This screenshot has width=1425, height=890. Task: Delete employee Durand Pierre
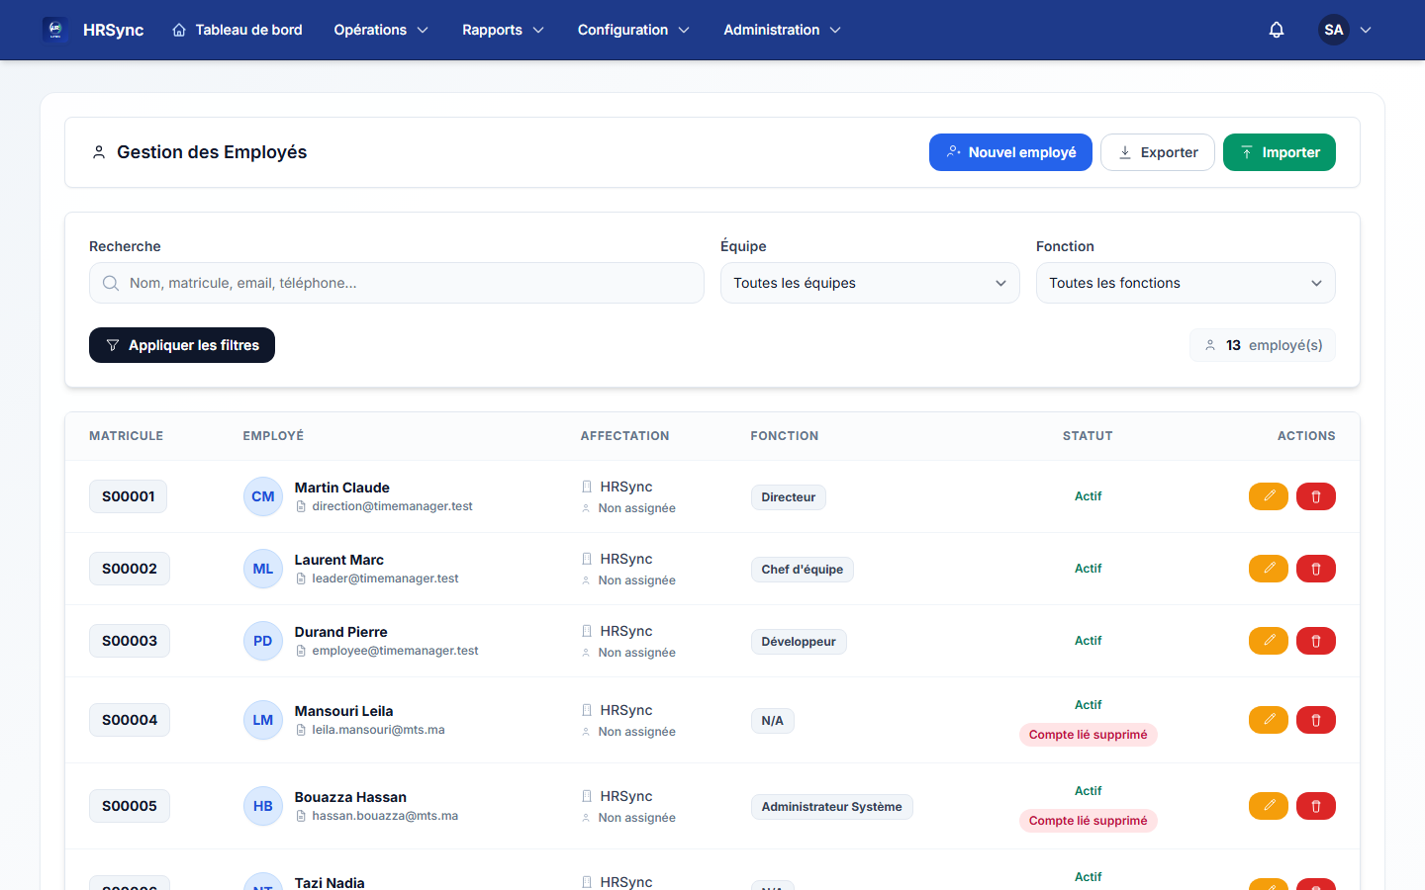[1316, 641]
